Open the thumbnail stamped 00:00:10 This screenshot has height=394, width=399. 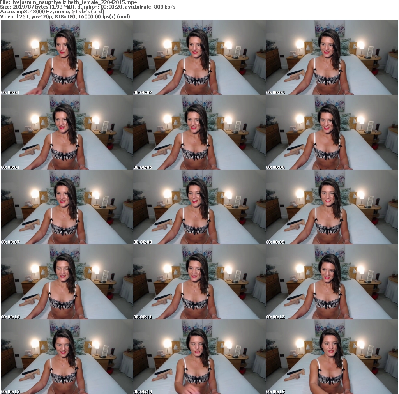click(x=67, y=282)
